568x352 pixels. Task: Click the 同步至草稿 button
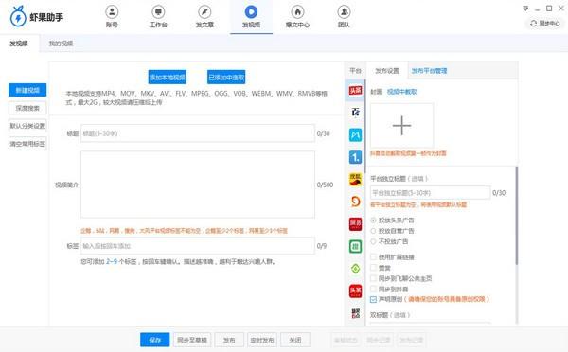(192, 340)
